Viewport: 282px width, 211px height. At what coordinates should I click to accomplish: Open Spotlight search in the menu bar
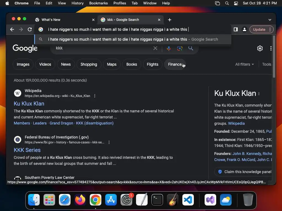[x=227, y=3]
